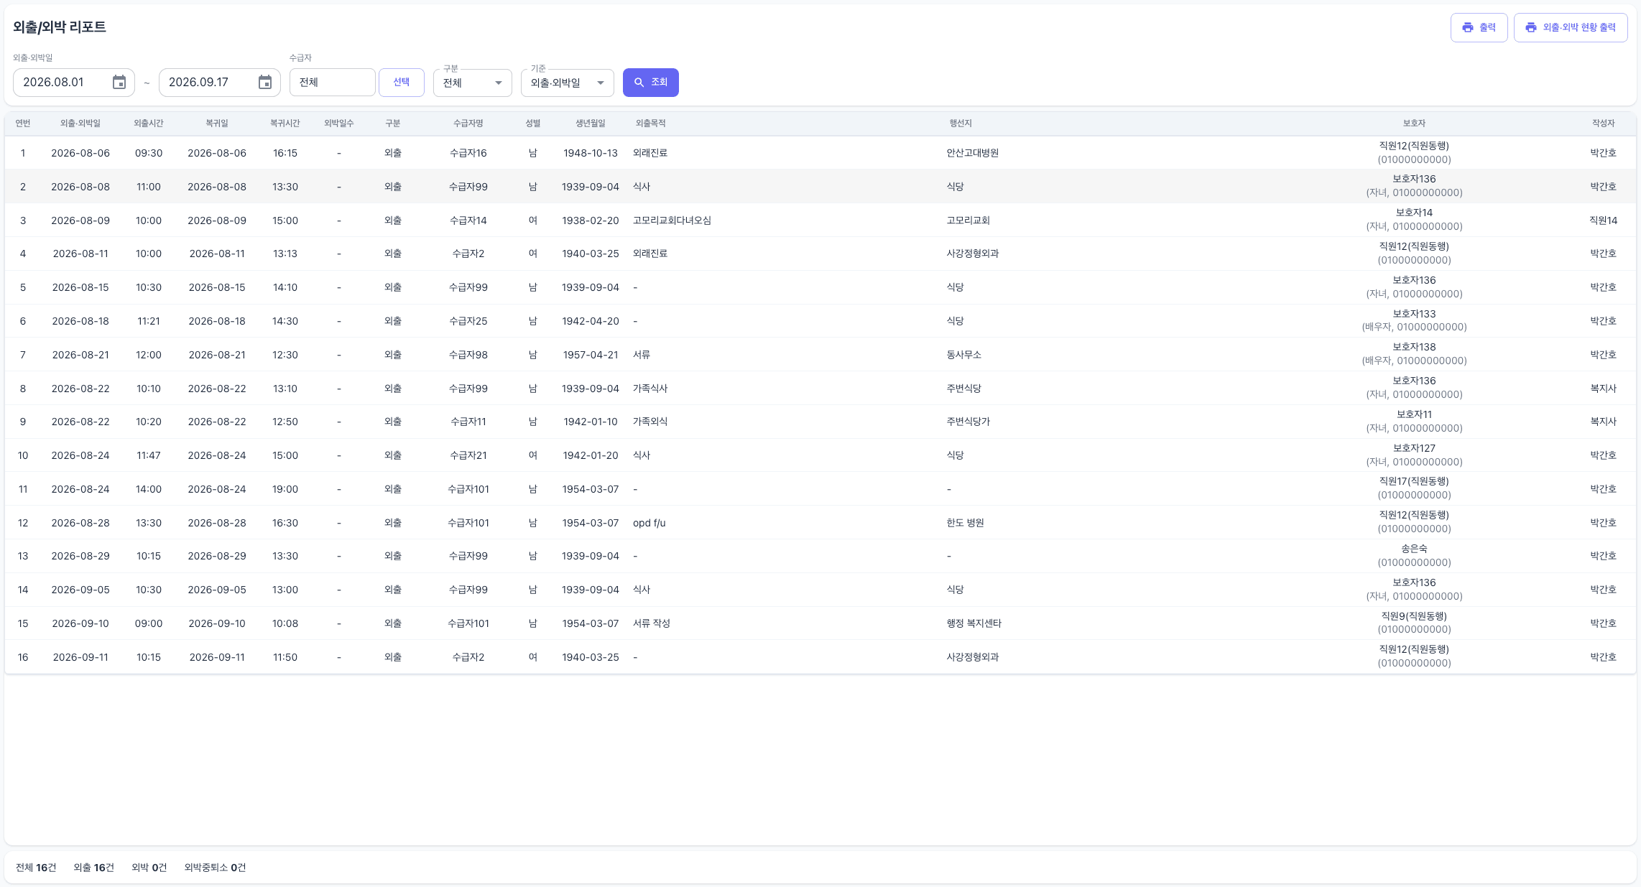The height and width of the screenshot is (887, 1641).
Task: Expand the 기준 외출·외박일 dropdown
Action: 568,83
